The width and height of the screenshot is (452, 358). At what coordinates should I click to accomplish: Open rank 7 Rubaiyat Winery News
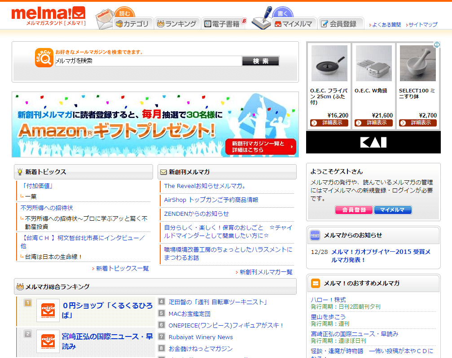pyautogui.click(x=201, y=337)
